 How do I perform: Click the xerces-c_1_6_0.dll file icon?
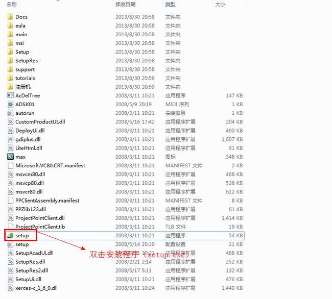click(x=10, y=288)
